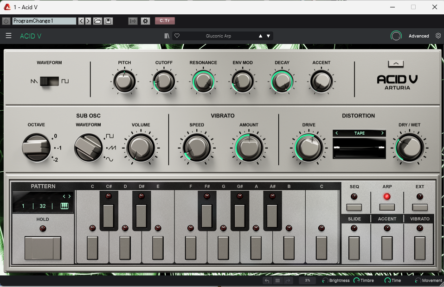The height and width of the screenshot is (287, 444).
Task: Toggle the step Vibrato button
Action: (x=420, y=248)
